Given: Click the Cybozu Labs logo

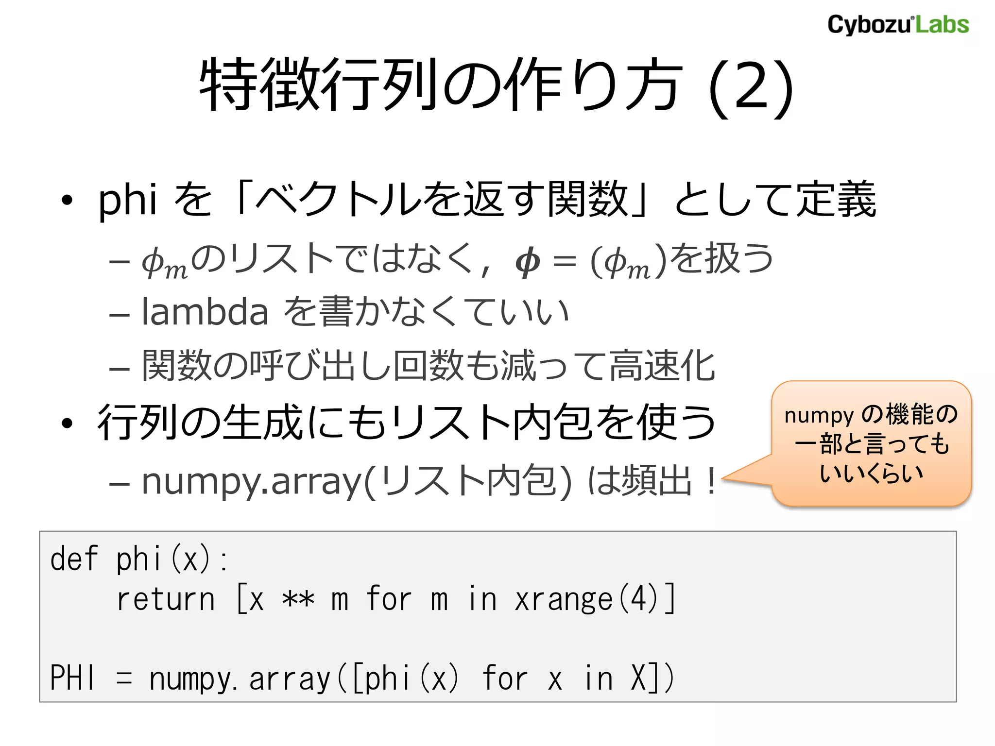Looking at the screenshot, I should pyautogui.click(x=898, y=24).
